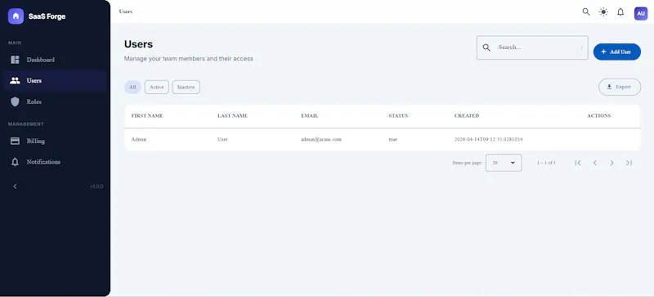This screenshot has height=297, width=654.
Task: Sort by First Name column header
Action: click(147, 115)
